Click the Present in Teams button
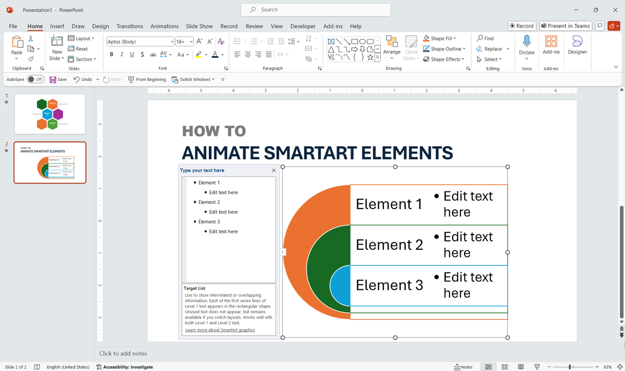625x371 pixels. pos(565,26)
